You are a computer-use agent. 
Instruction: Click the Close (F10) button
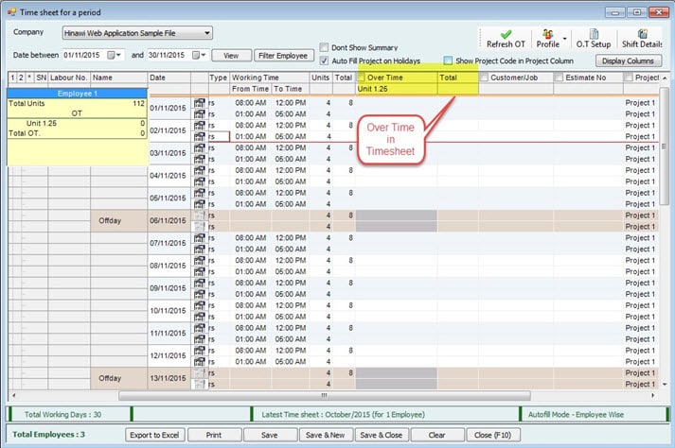pyautogui.click(x=493, y=435)
